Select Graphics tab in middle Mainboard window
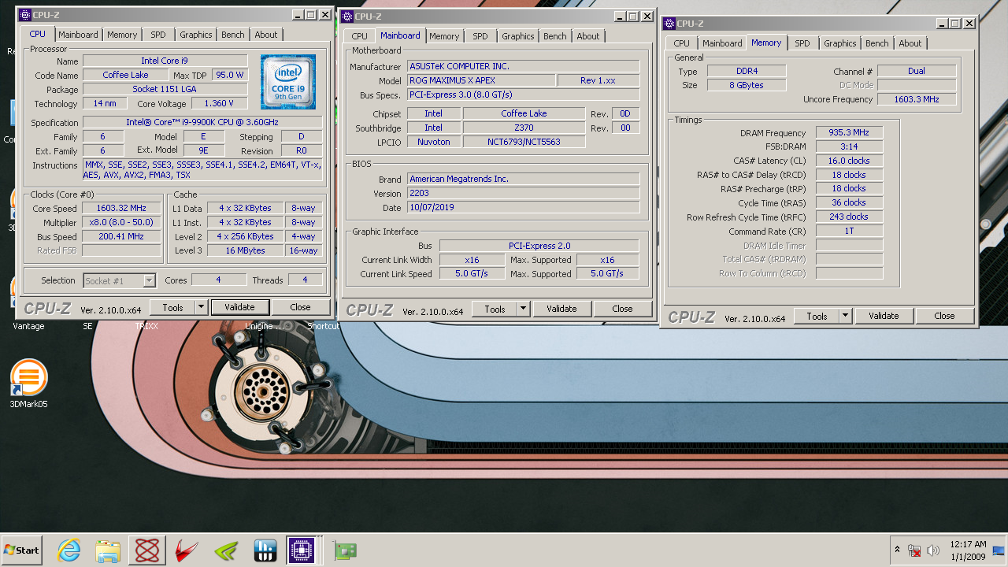 coord(517,36)
